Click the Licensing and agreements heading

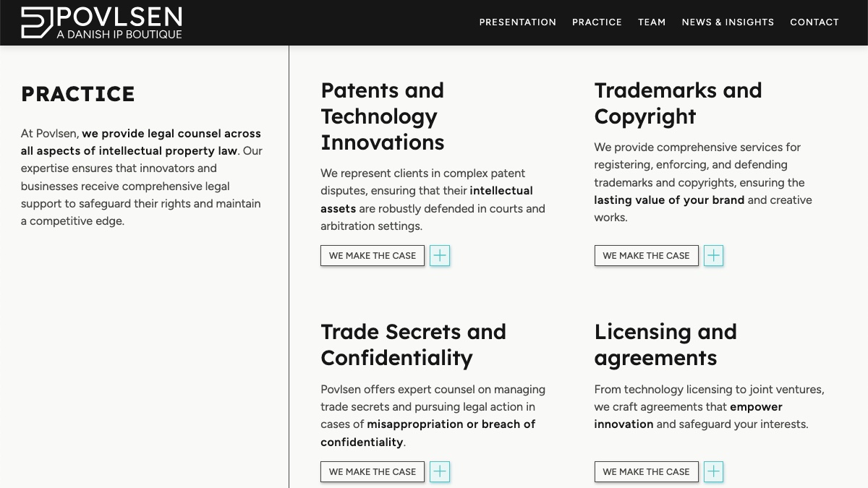665,345
